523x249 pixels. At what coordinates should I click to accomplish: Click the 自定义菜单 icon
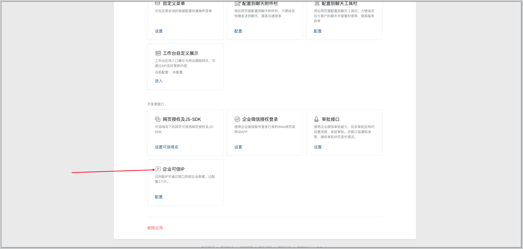[157, 3]
